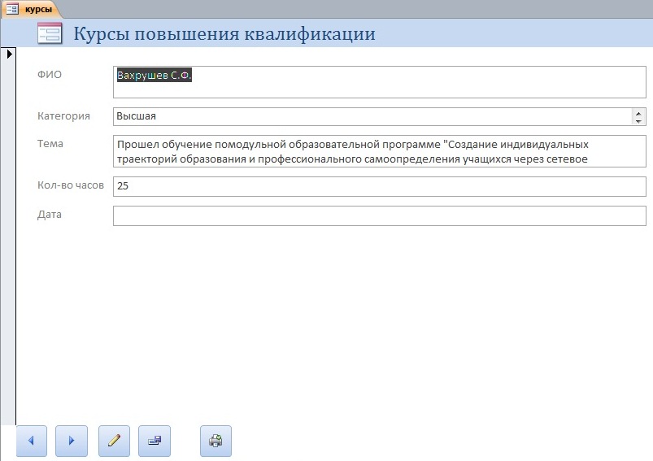This screenshot has height=461, width=653.
Task: Click the ФИО label
Action: tap(50, 75)
